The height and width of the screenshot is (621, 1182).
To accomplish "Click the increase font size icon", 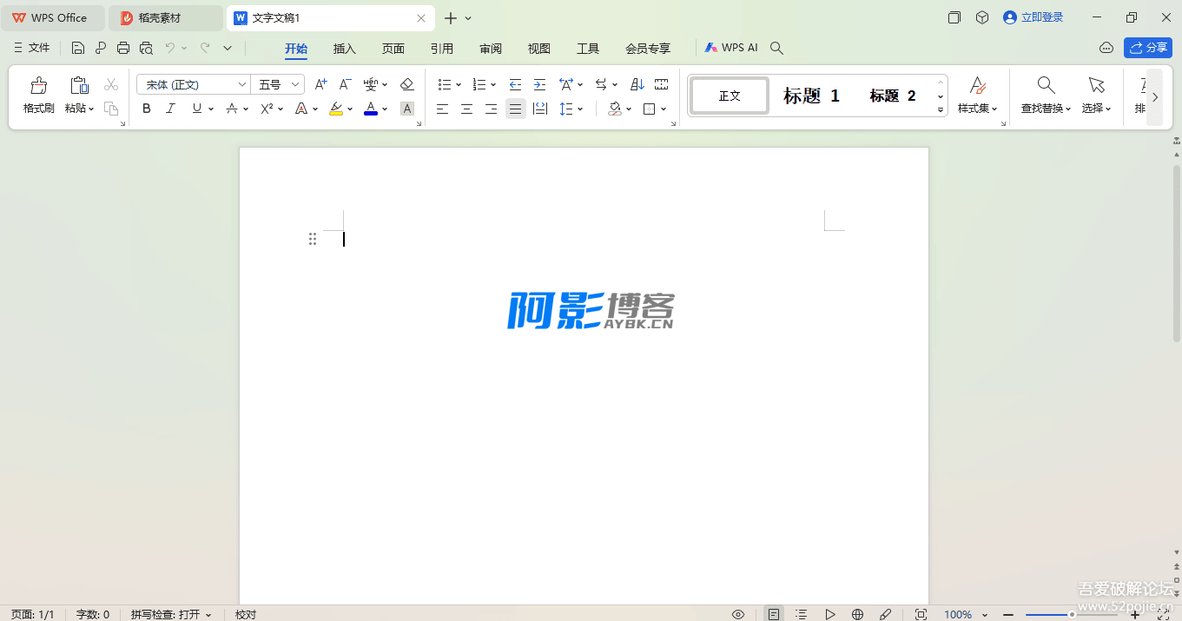I will click(320, 84).
